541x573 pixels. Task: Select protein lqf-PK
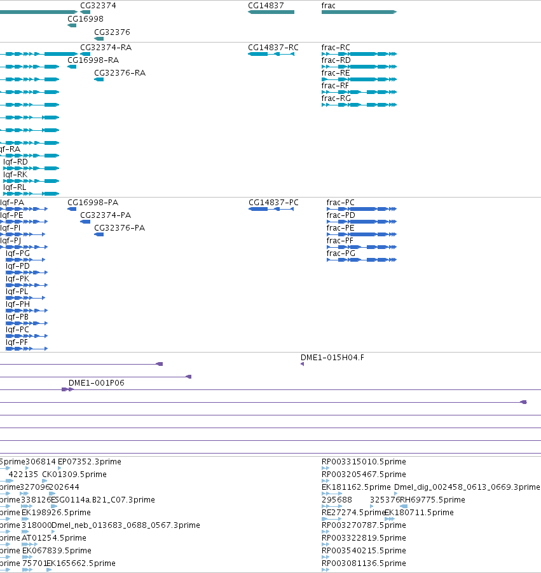point(17,279)
